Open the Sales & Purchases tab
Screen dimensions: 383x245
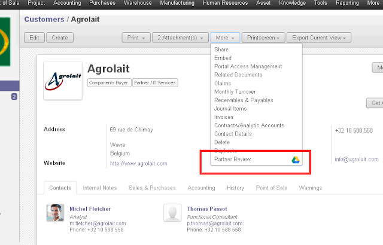(x=152, y=188)
